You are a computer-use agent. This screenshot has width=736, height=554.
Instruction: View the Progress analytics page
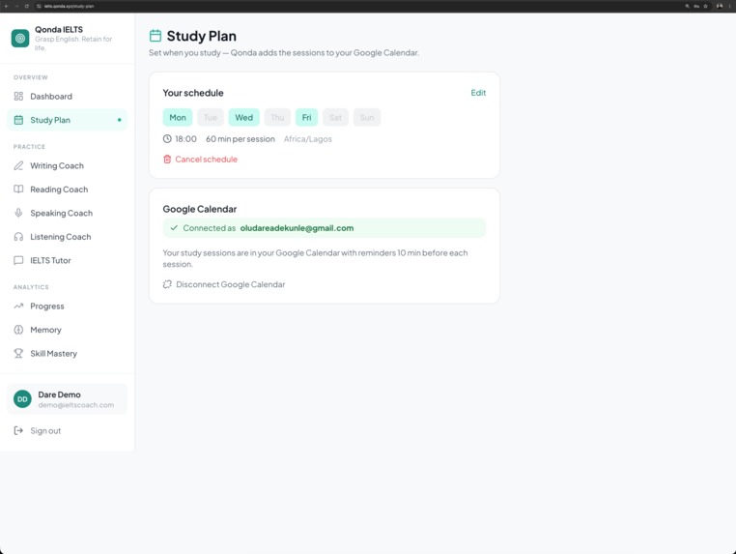coord(67,306)
